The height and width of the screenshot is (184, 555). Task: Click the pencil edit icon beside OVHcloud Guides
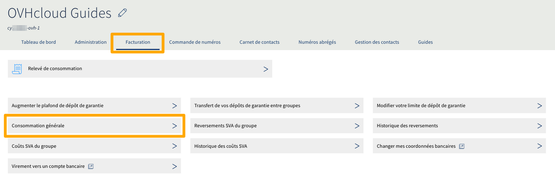point(122,13)
